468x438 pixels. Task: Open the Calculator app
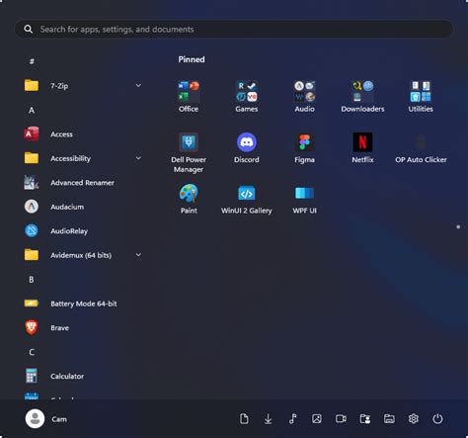pos(82,376)
